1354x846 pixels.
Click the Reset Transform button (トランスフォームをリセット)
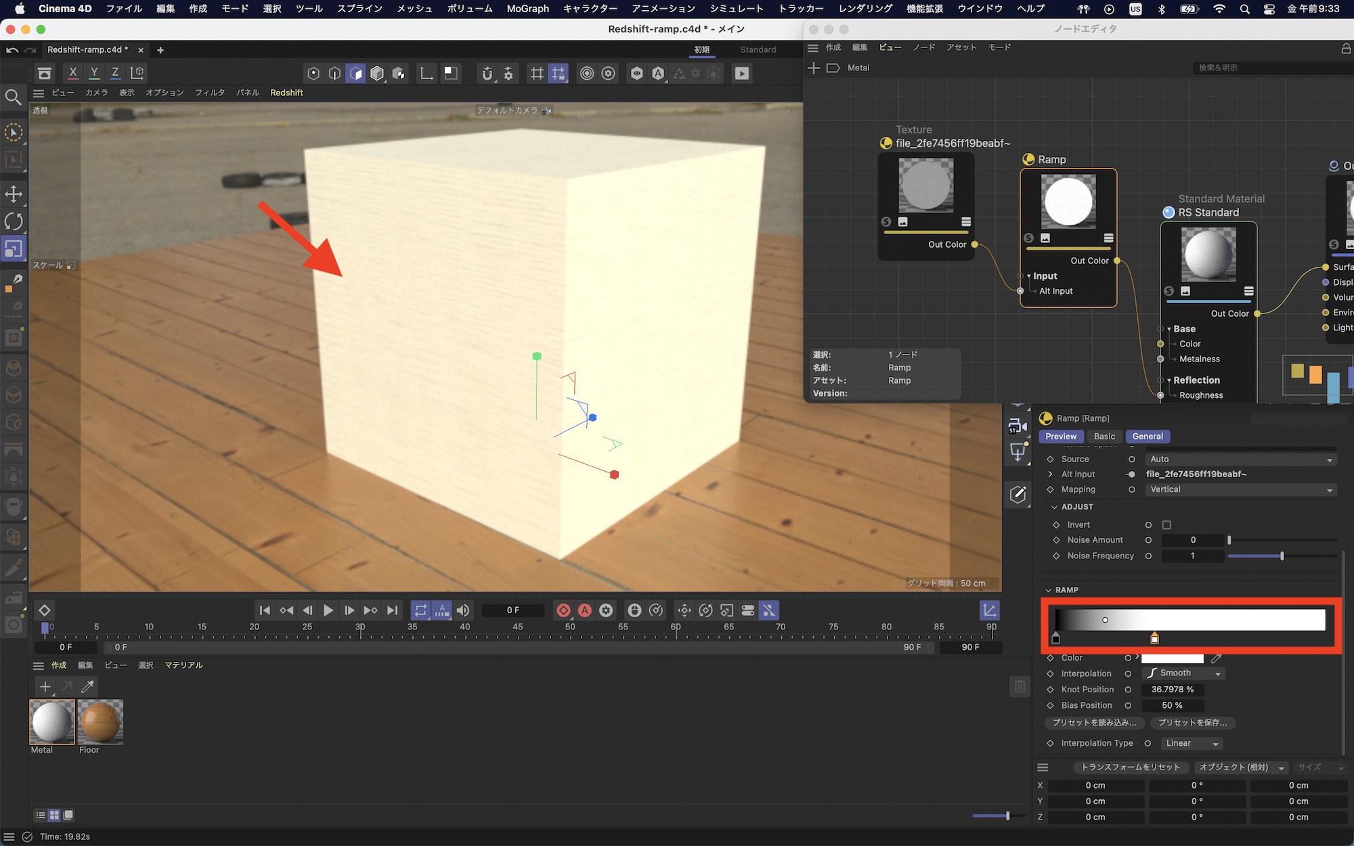click(1130, 767)
